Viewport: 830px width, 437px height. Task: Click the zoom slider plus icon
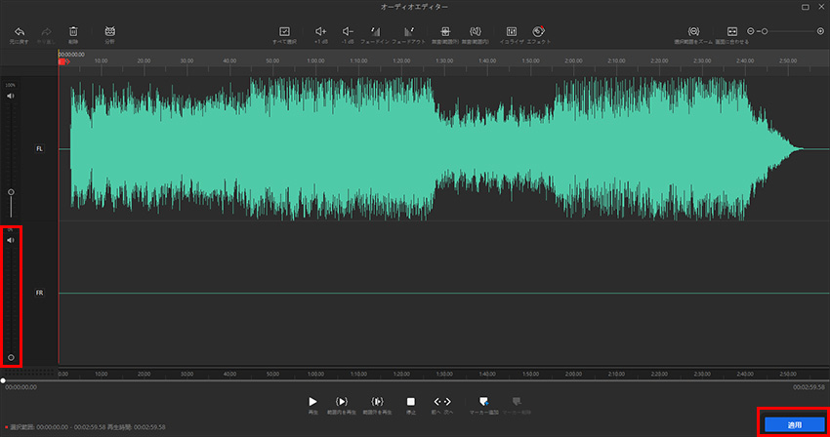coord(820,31)
